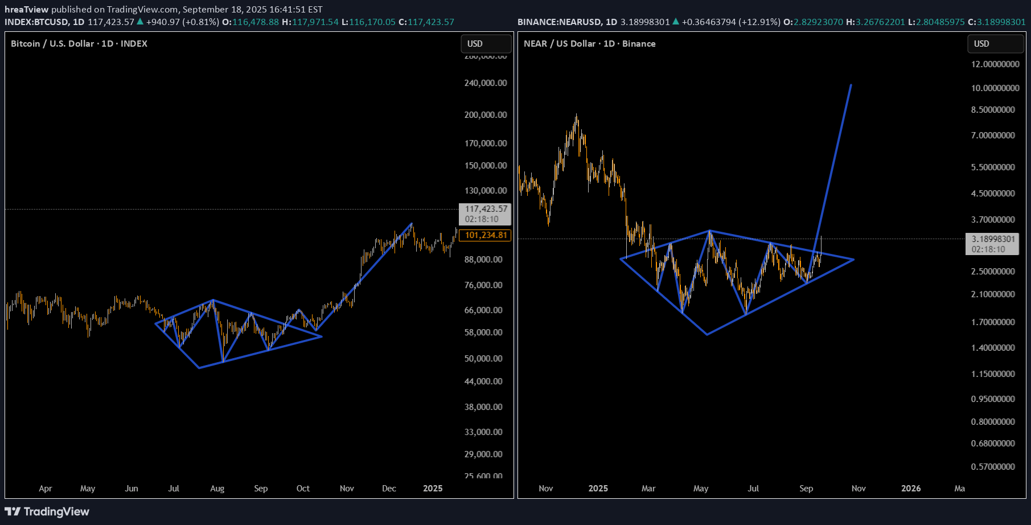Click 'Aug' on the Bitcoin chart time axis
The height and width of the screenshot is (525, 1031).
(x=217, y=489)
